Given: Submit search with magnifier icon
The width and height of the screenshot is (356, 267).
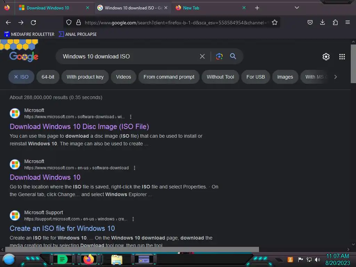Looking at the screenshot, I should tap(233, 56).
